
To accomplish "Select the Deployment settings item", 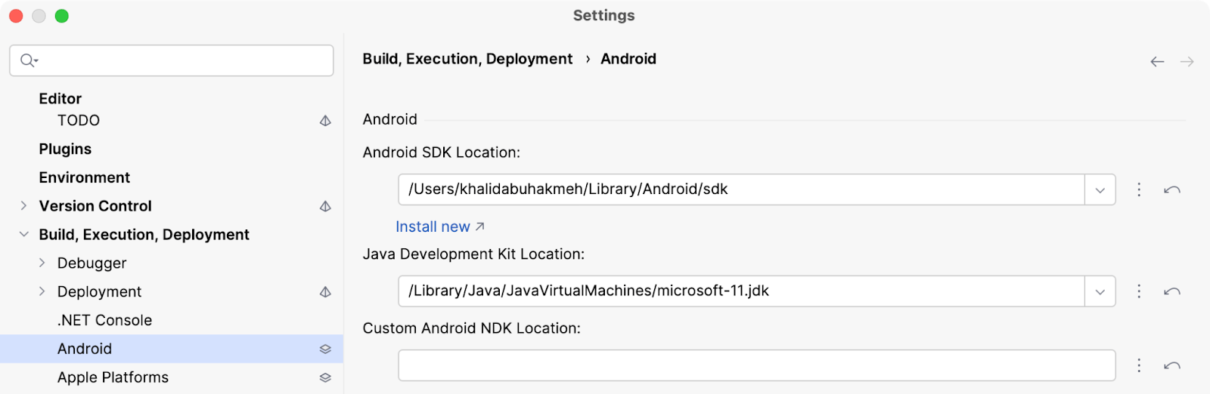I will point(100,292).
